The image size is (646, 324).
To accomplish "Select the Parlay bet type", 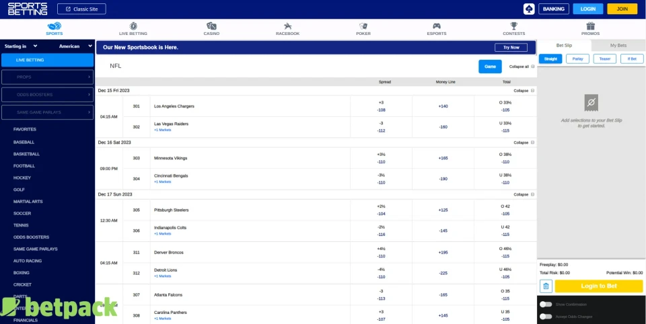I will (577, 59).
